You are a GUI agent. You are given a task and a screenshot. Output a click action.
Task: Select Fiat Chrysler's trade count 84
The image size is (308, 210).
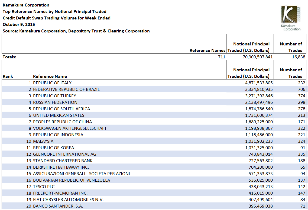[303, 199]
